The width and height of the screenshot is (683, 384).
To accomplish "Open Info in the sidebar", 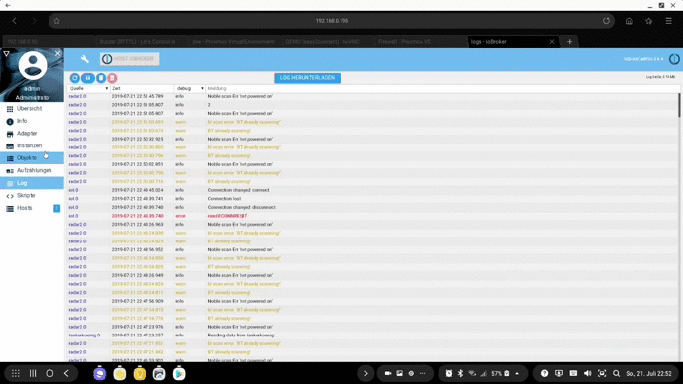I will (x=32, y=121).
